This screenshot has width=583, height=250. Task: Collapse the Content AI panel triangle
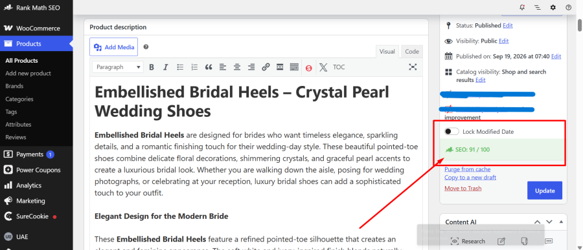(x=561, y=222)
